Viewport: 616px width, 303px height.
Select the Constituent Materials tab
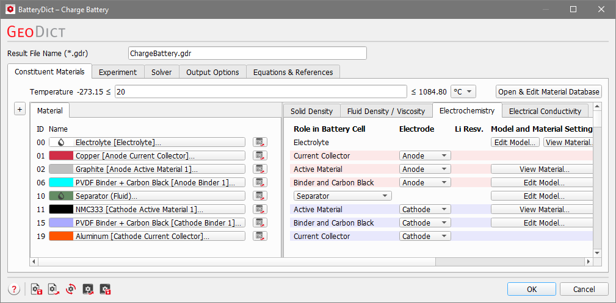click(49, 71)
